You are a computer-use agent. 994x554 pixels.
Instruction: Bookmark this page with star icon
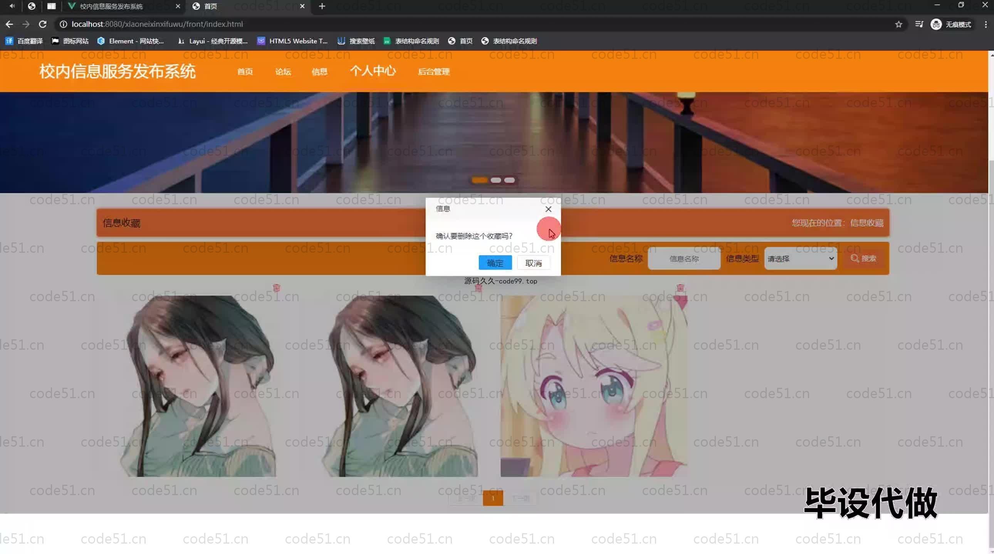(898, 24)
